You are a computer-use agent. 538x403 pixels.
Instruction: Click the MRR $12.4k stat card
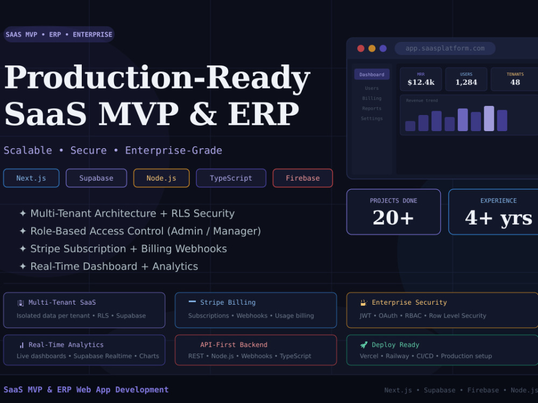pos(421,79)
